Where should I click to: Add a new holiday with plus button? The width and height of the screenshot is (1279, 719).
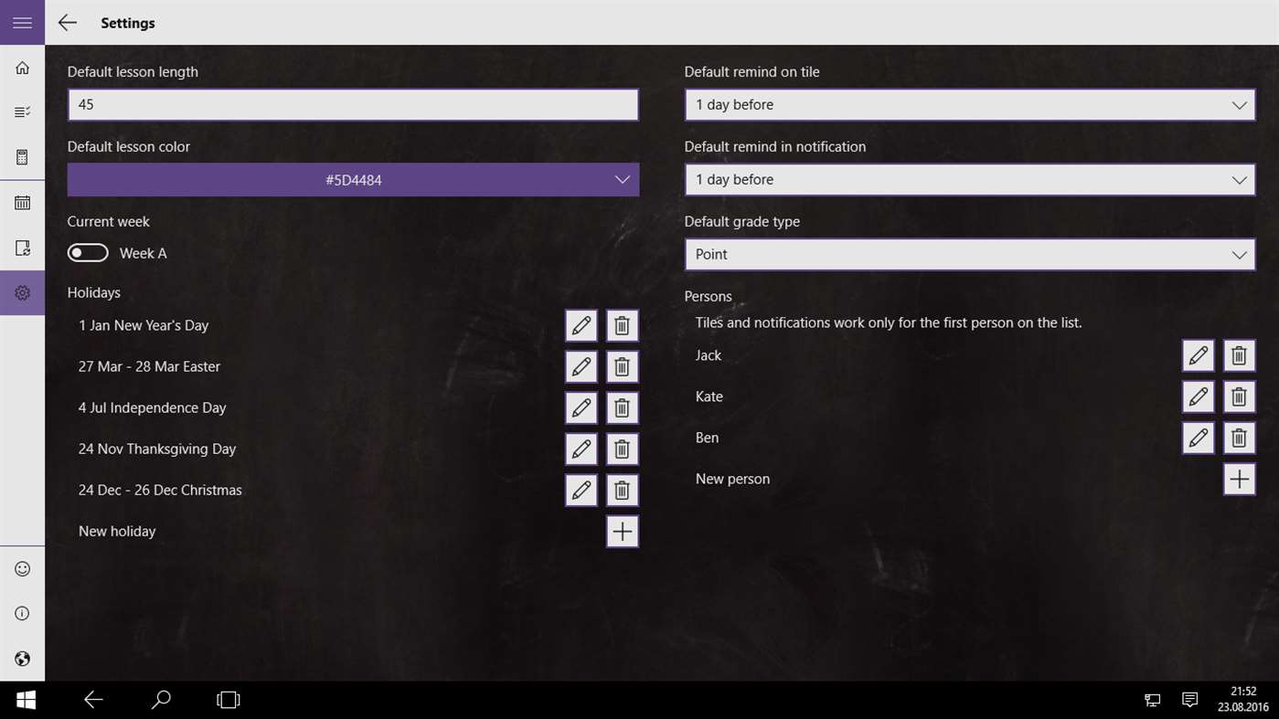pos(622,531)
